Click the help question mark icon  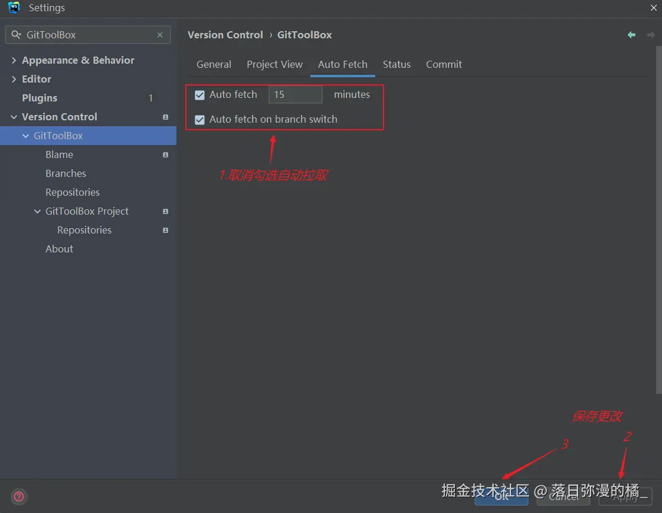point(18,496)
